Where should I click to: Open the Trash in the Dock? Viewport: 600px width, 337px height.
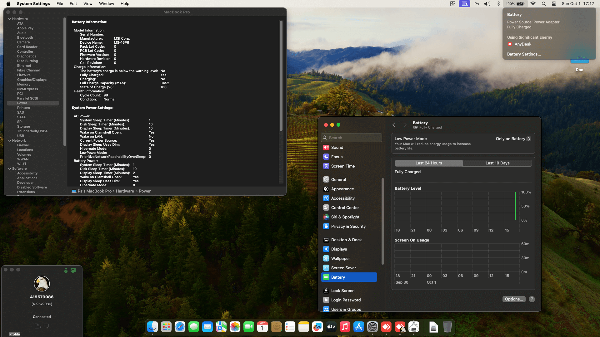click(447, 327)
